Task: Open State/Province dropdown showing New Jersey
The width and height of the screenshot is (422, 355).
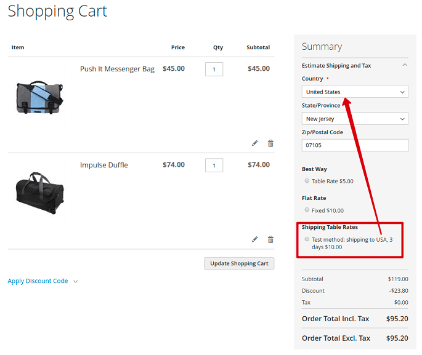Action: tap(355, 119)
